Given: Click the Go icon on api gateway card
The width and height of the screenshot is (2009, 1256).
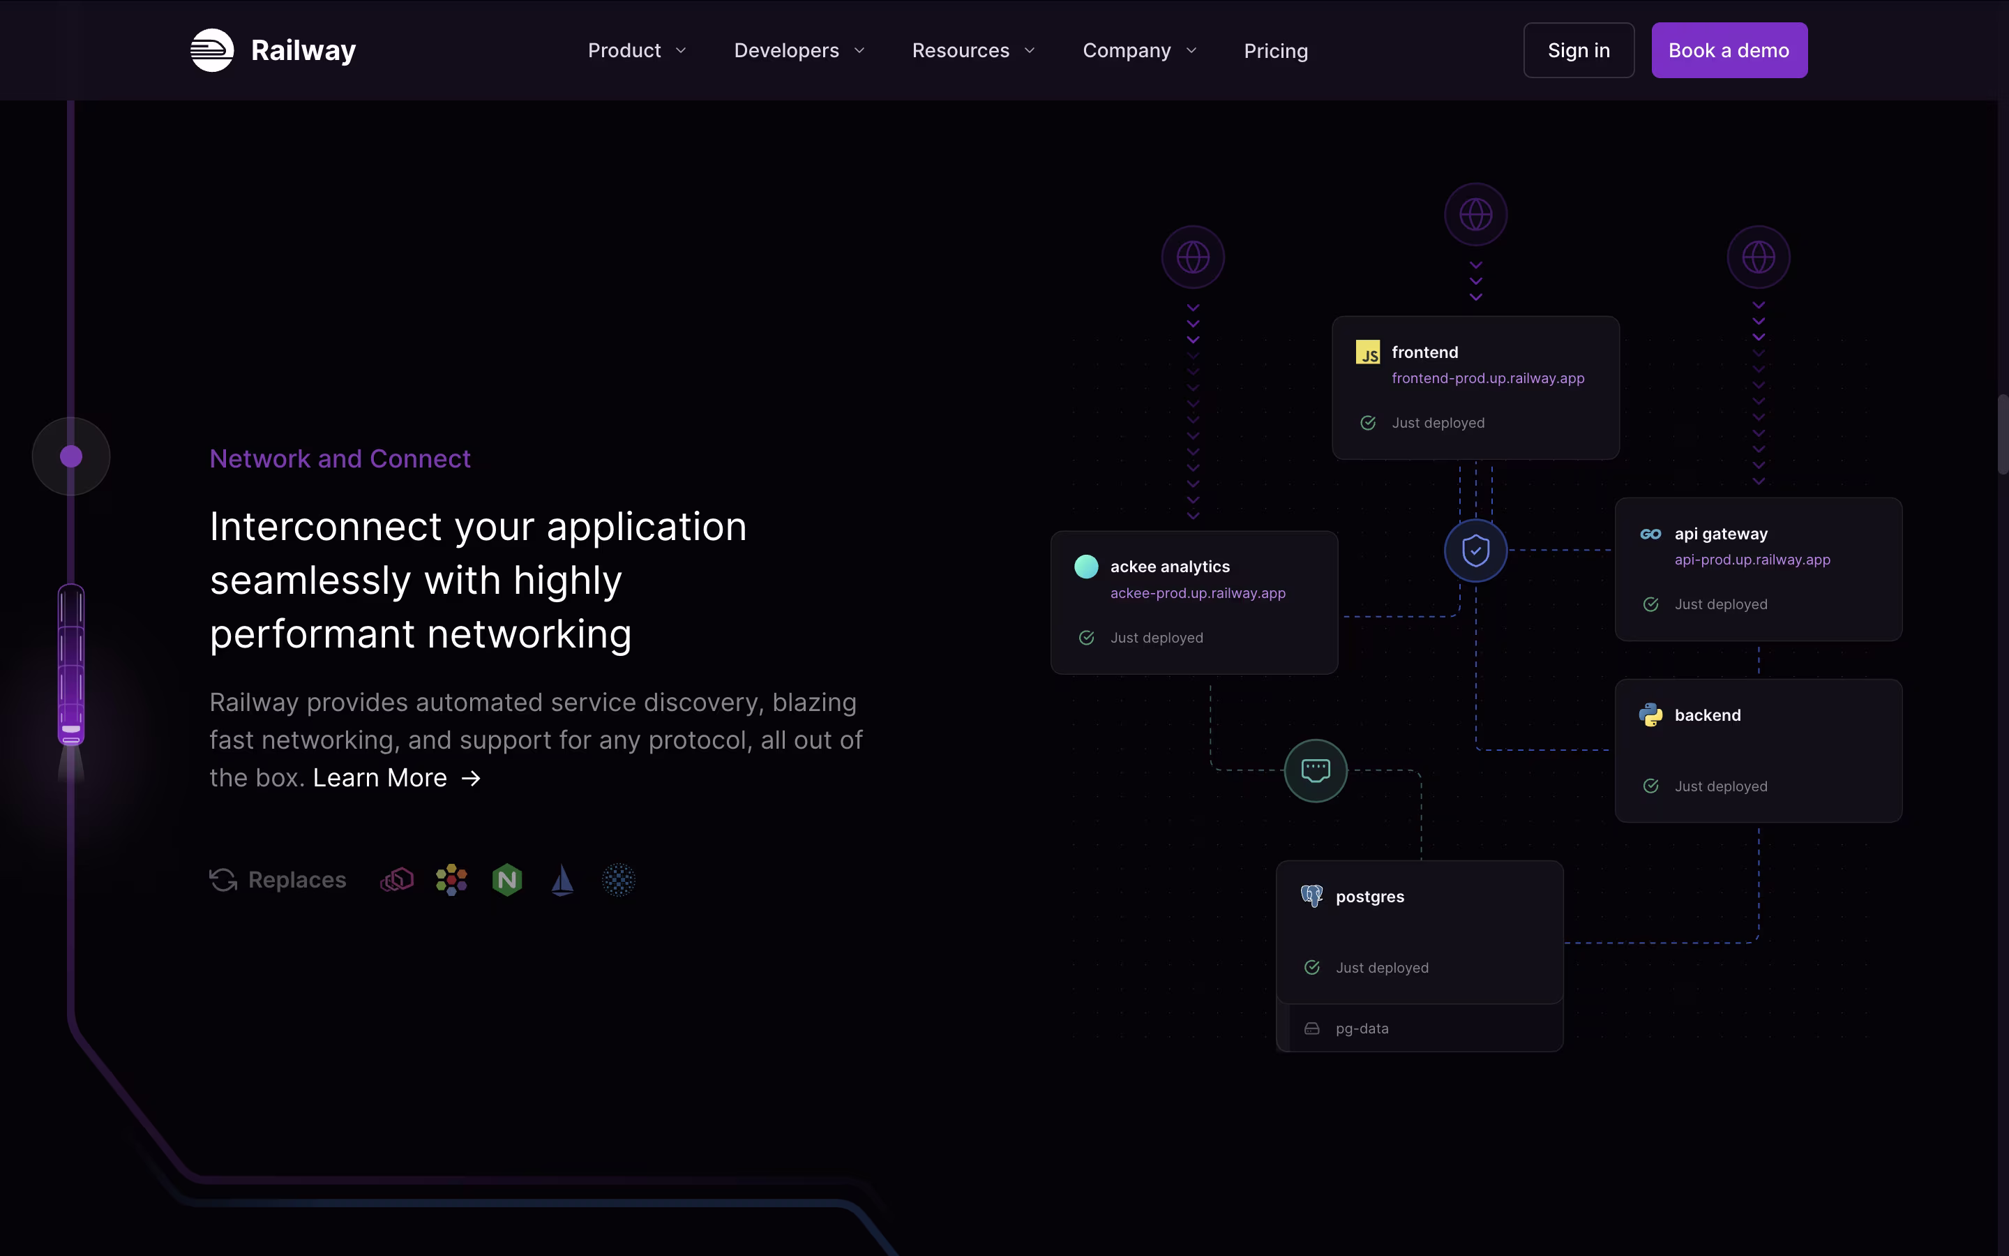Looking at the screenshot, I should (x=1650, y=534).
